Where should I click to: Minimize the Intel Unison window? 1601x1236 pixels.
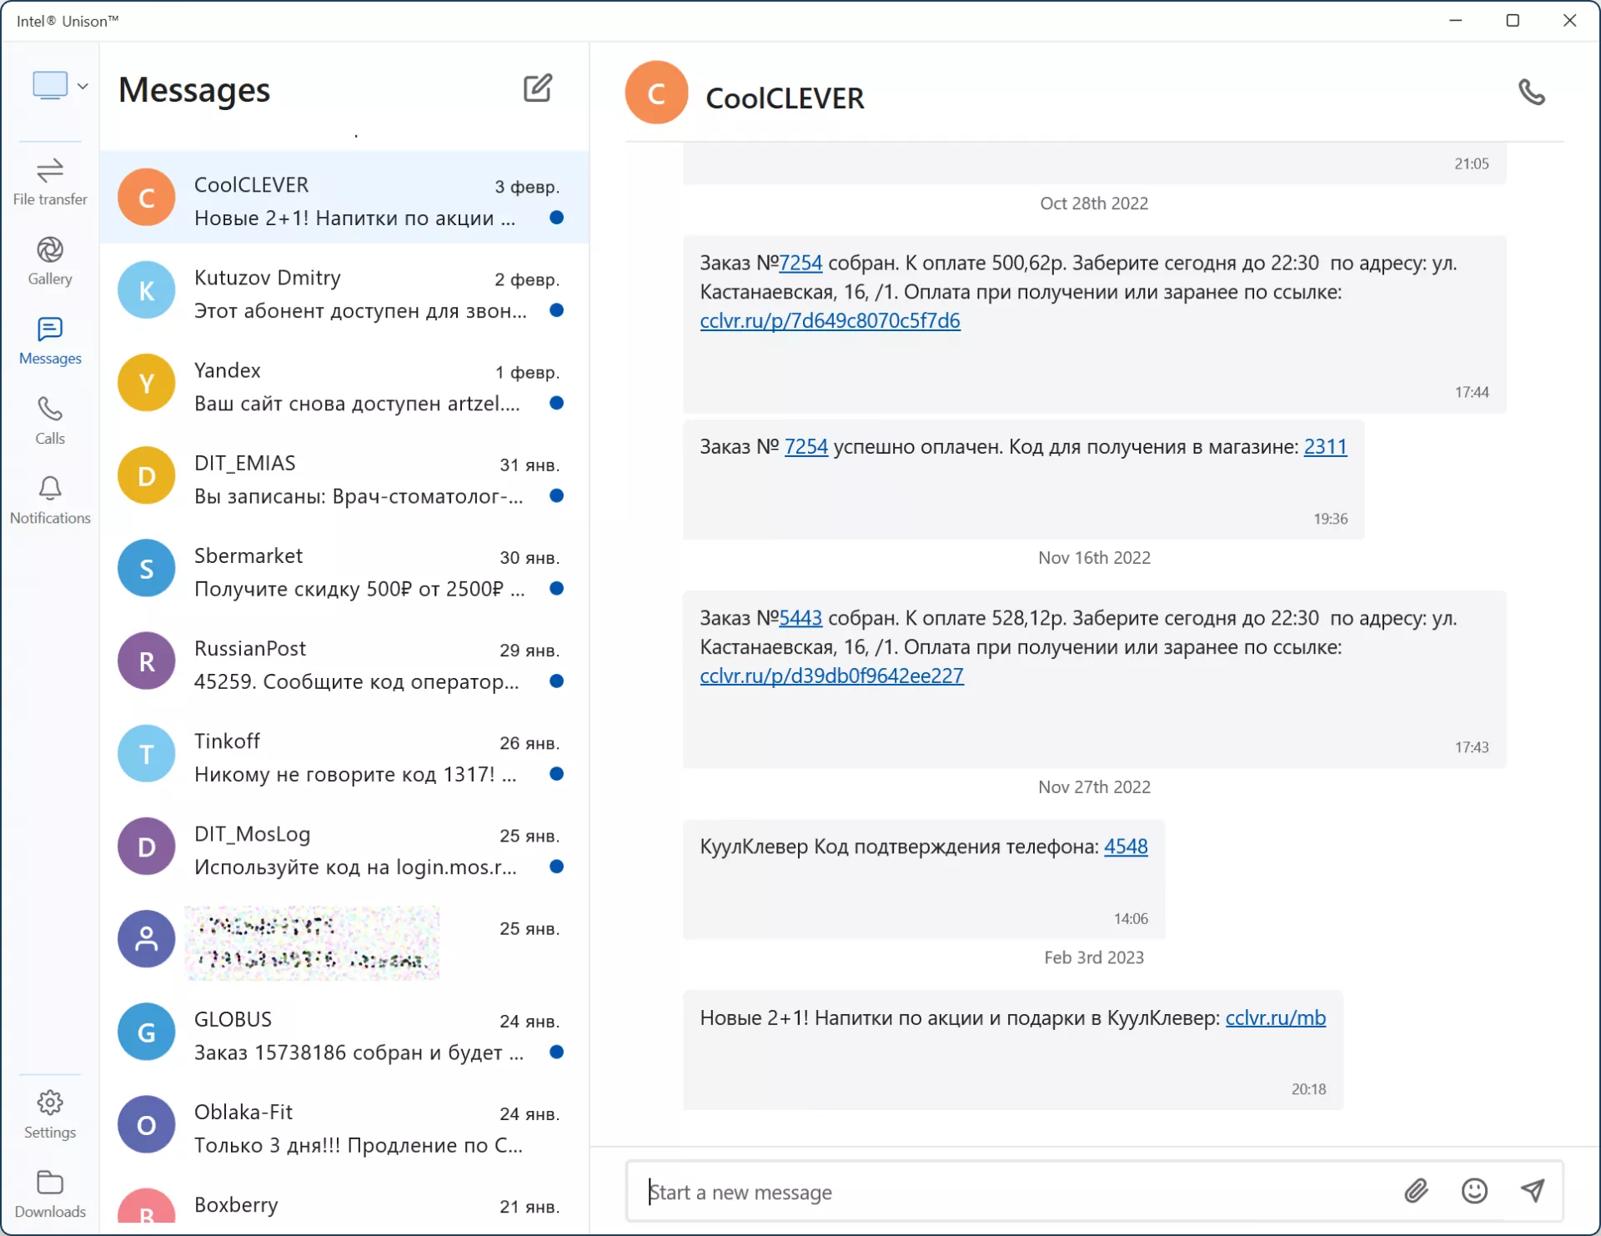tap(1456, 20)
